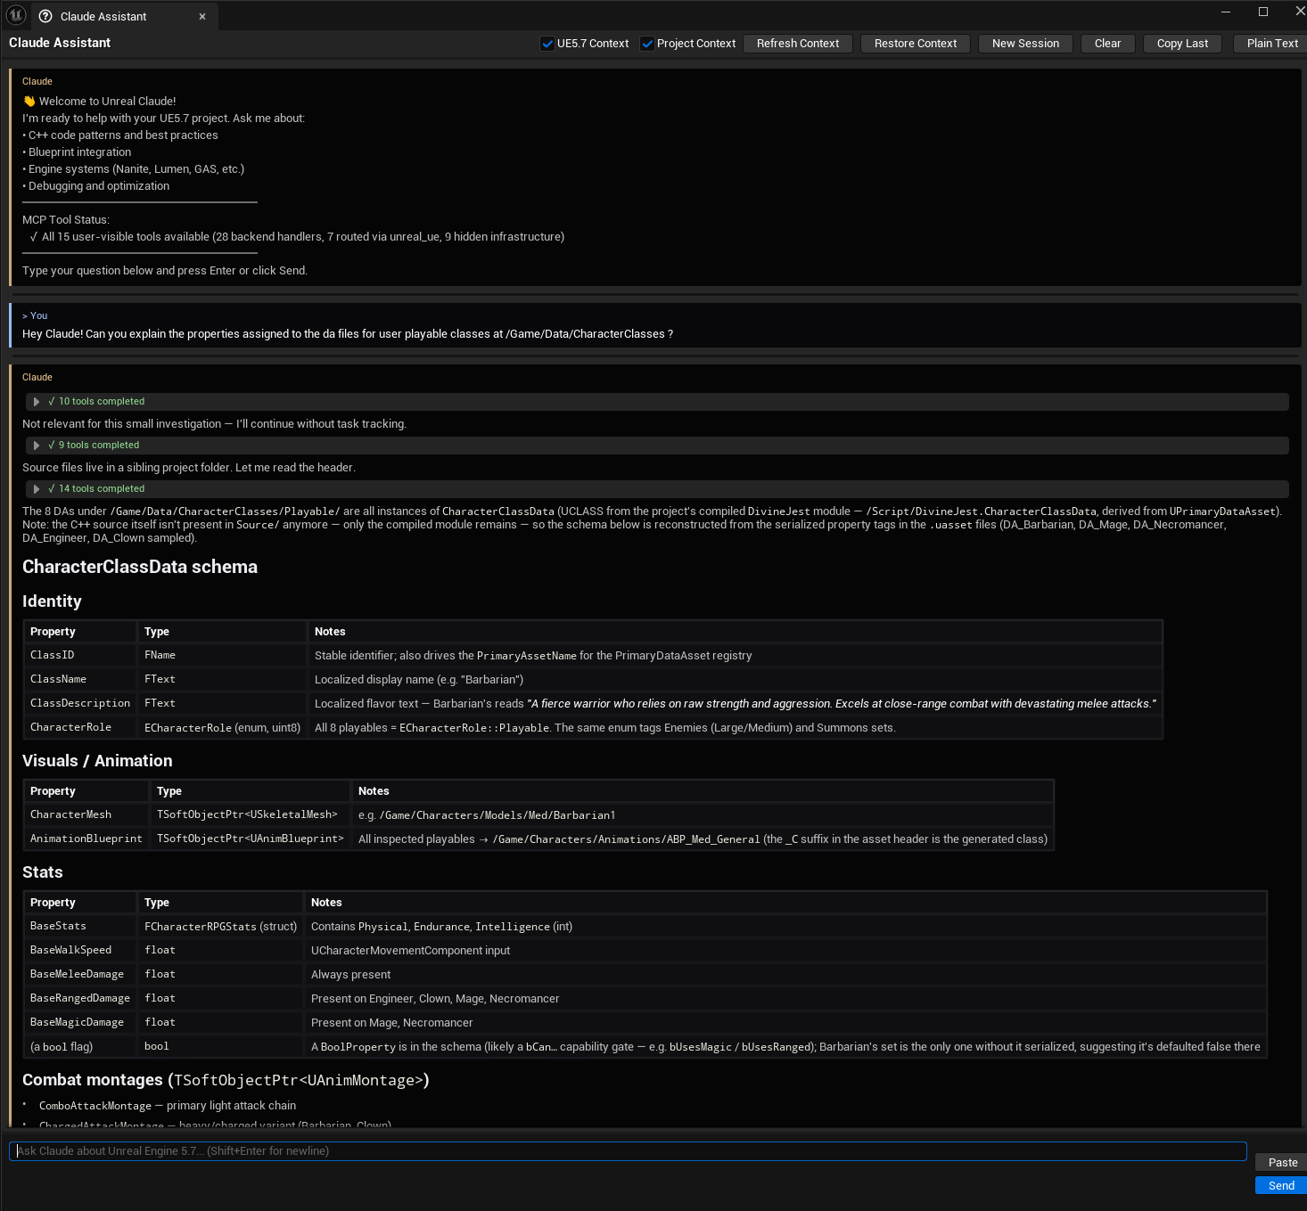This screenshot has width=1307, height=1211.
Task: Click the MCP Tool Status line
Action: pos(66,220)
